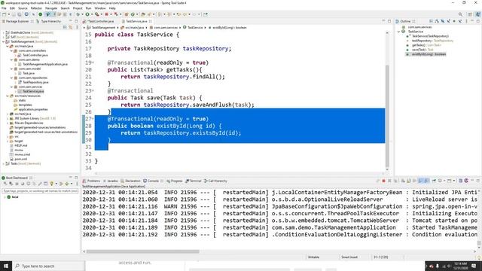Toggle Hide Local Types in Outline view
The image size is (482, 271).
click(x=460, y=21)
